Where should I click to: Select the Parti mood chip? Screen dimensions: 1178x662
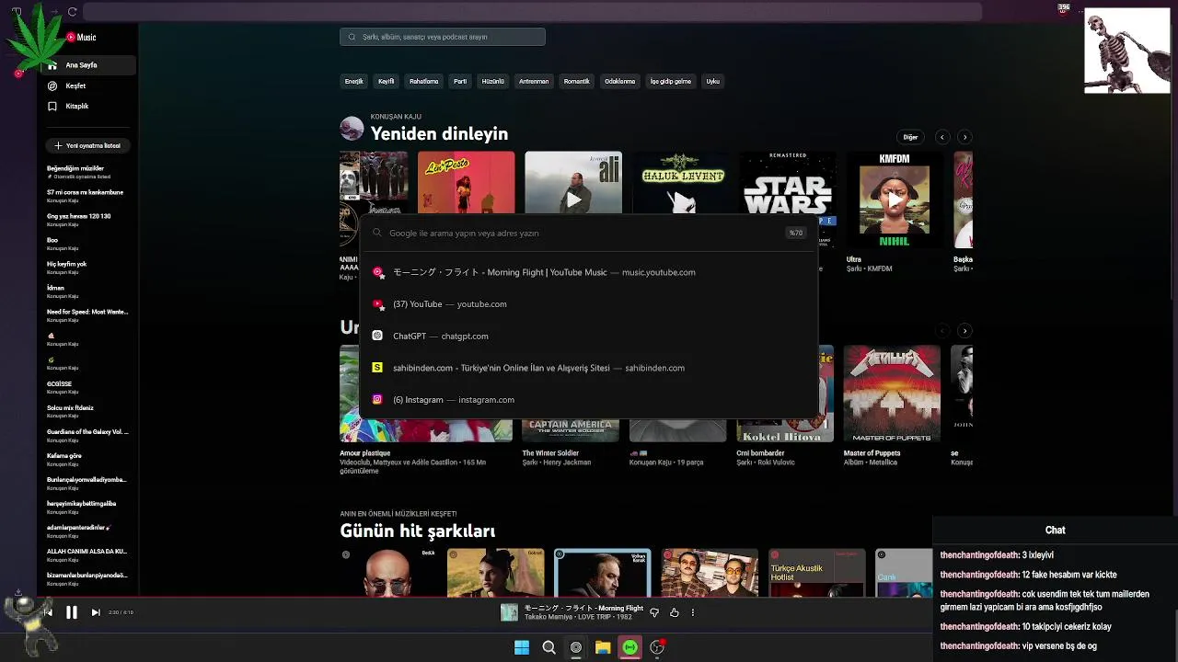pos(460,81)
